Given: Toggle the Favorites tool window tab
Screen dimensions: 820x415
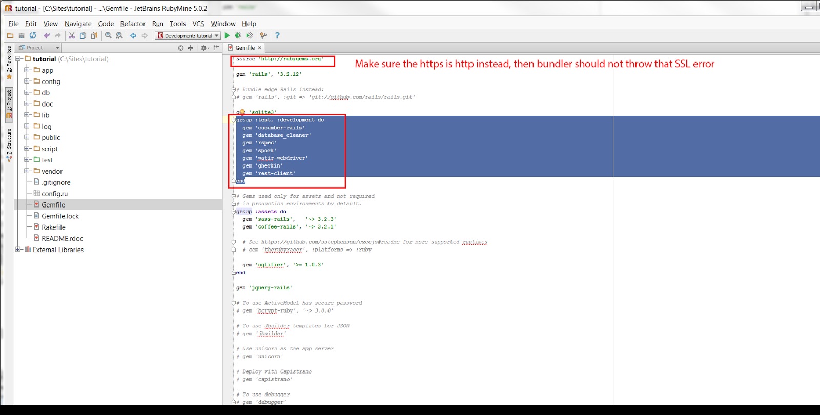Looking at the screenshot, I should click(x=9, y=63).
